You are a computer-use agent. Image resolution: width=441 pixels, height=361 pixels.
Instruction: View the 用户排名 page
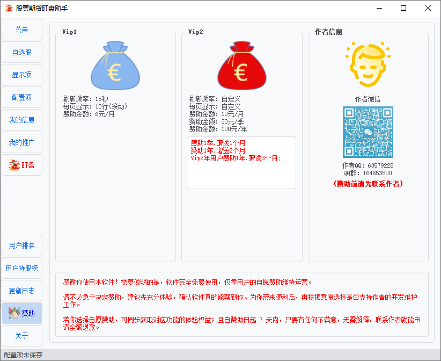click(x=22, y=246)
